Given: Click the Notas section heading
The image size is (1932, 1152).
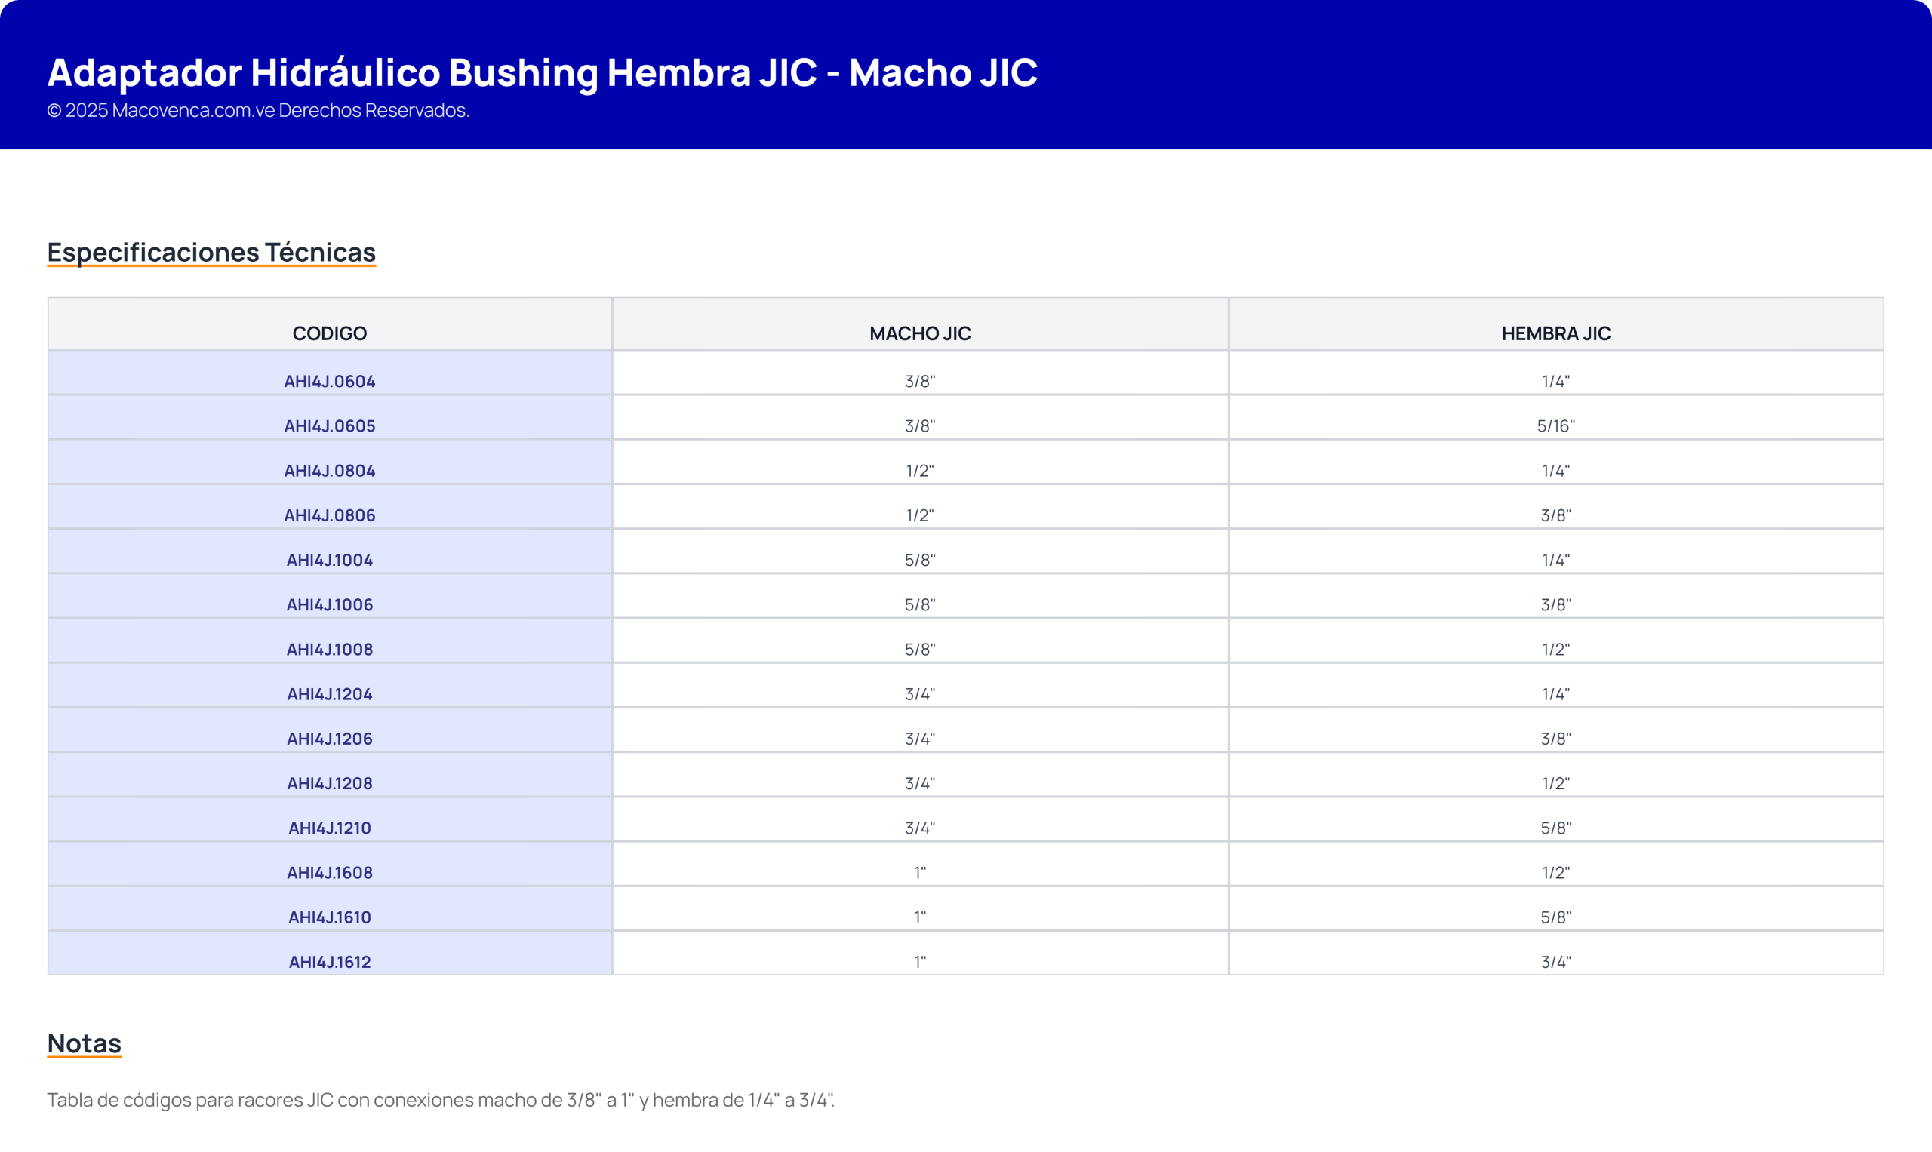Looking at the screenshot, I should [84, 1043].
